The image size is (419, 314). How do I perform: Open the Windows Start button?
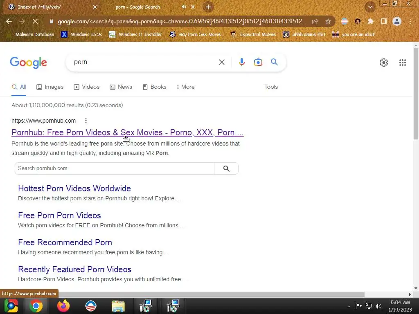coord(11,306)
